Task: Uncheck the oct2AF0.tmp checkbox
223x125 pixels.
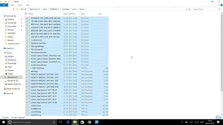Action: (x=27, y=106)
